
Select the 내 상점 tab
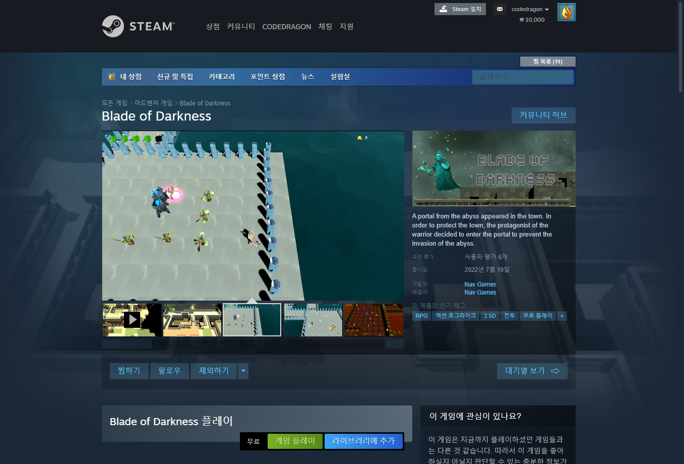[125, 77]
